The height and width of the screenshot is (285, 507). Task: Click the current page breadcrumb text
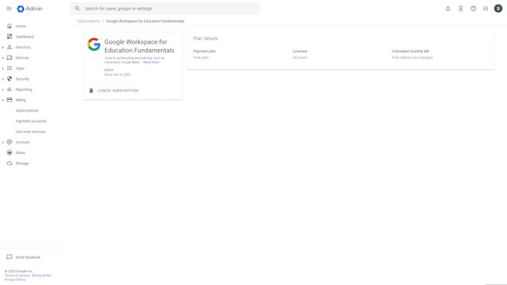coord(145,21)
